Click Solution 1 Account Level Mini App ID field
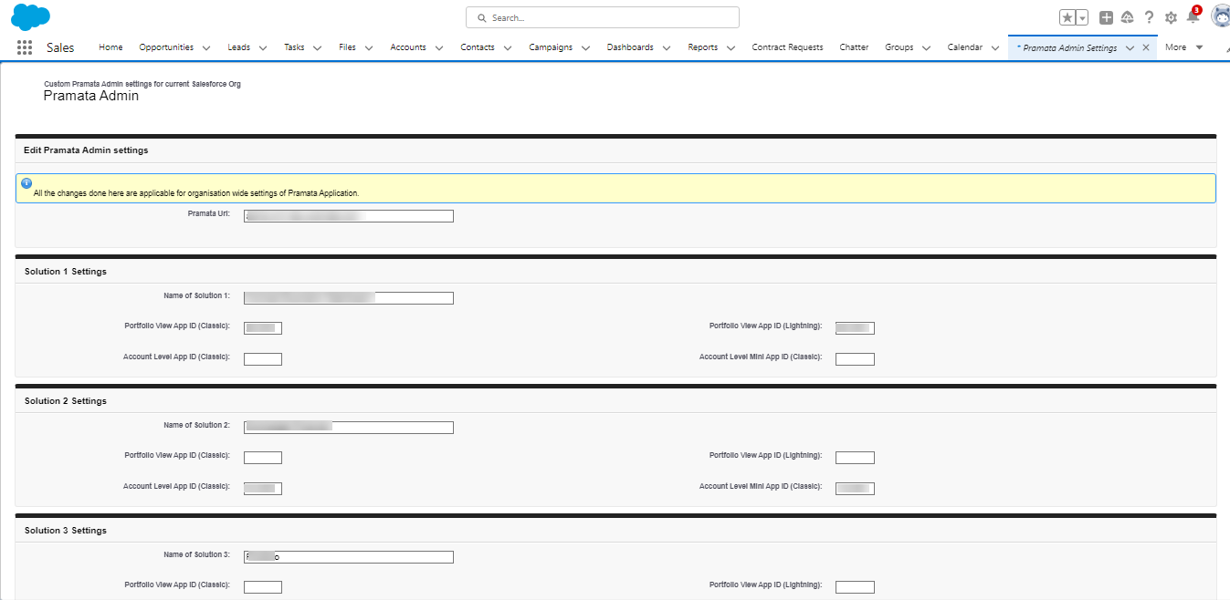Viewport: 1230px width, 600px height. [855, 359]
